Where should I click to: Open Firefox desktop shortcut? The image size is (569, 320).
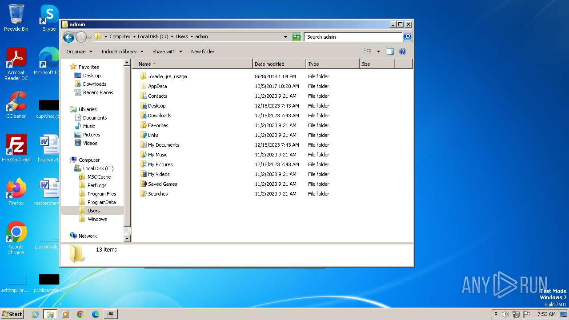click(x=16, y=192)
